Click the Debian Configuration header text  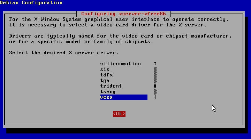(31, 3)
